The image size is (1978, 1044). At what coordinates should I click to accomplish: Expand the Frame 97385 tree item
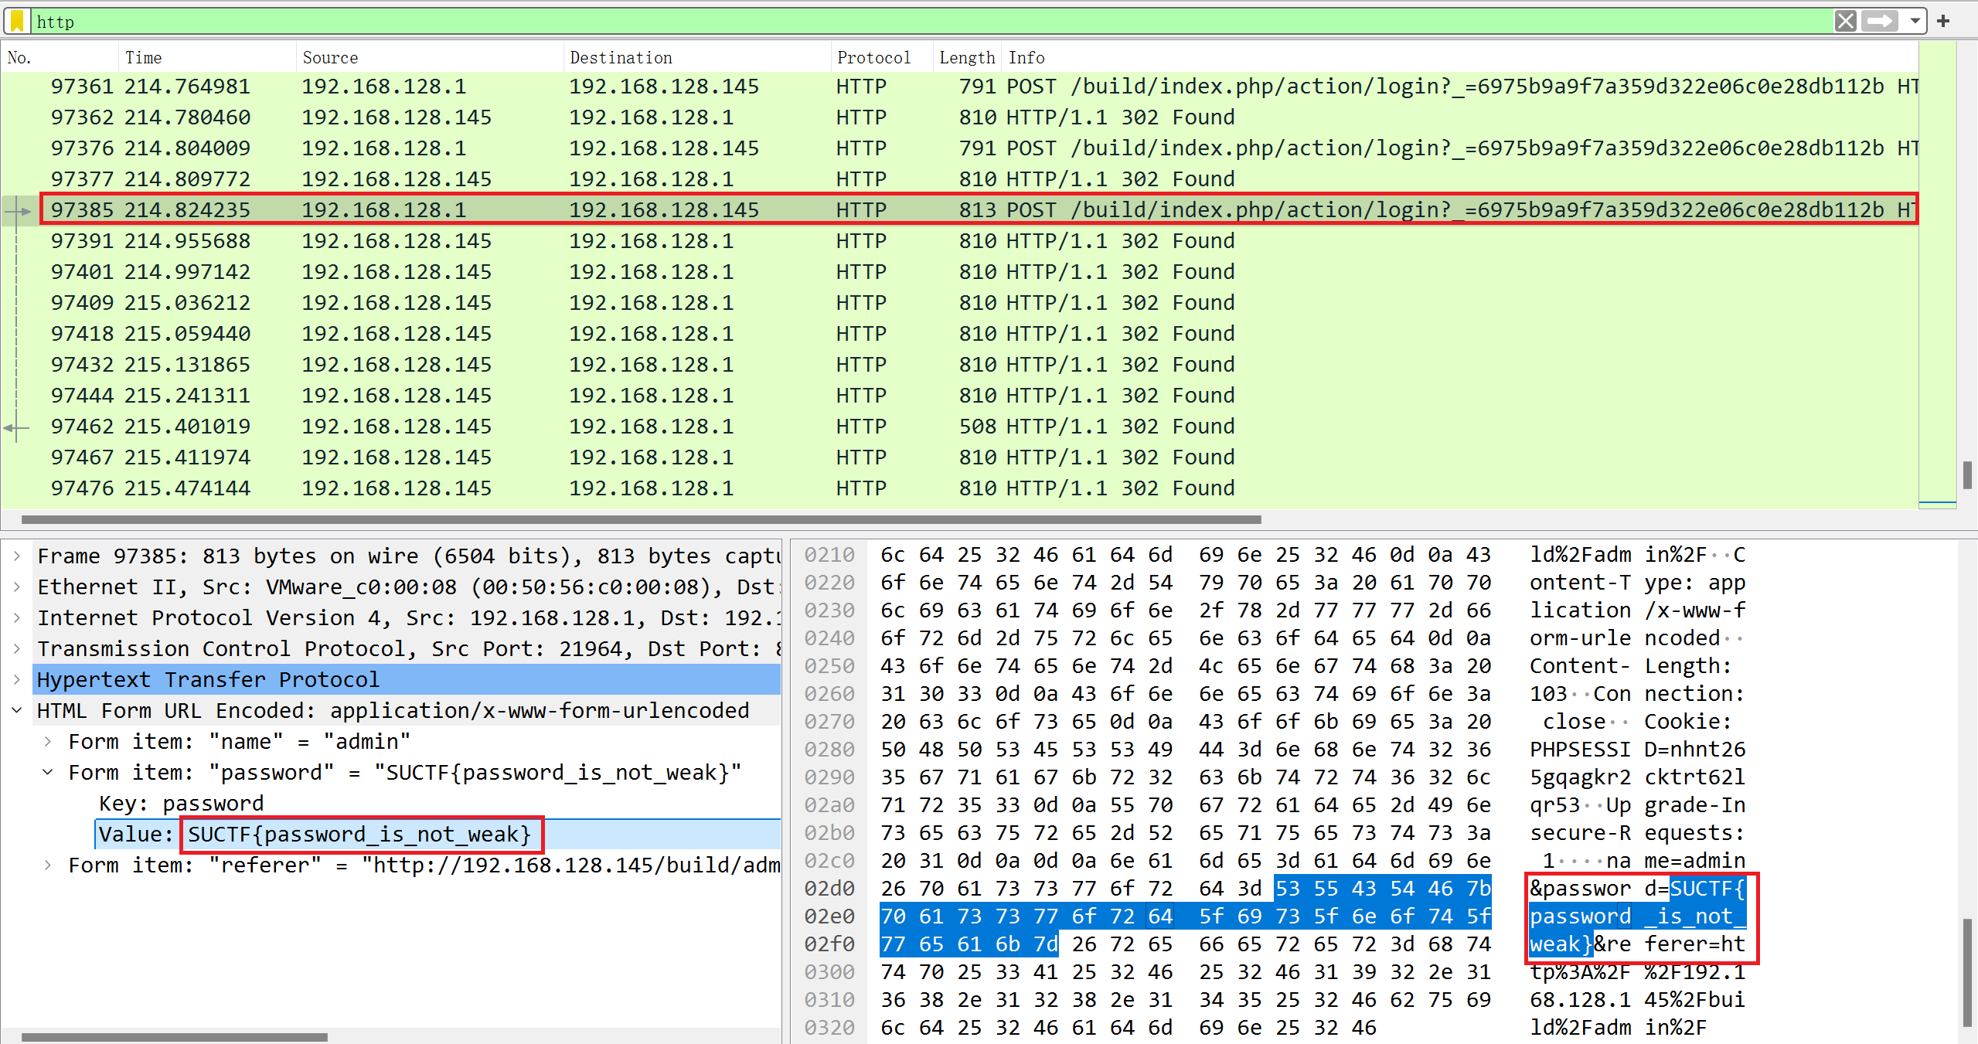click(x=17, y=556)
